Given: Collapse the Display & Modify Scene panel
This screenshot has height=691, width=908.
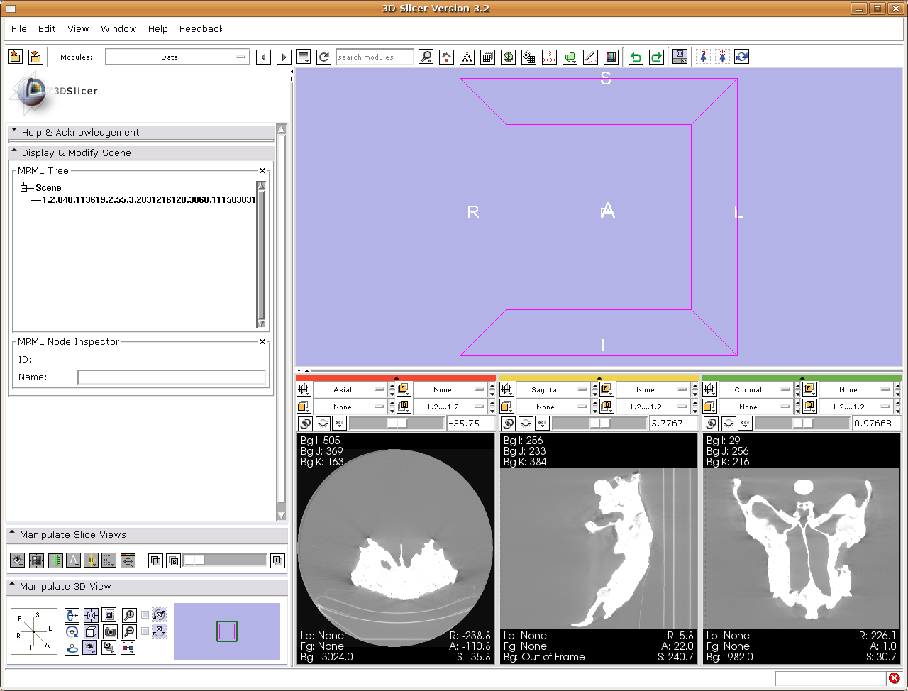Looking at the screenshot, I should (x=140, y=153).
